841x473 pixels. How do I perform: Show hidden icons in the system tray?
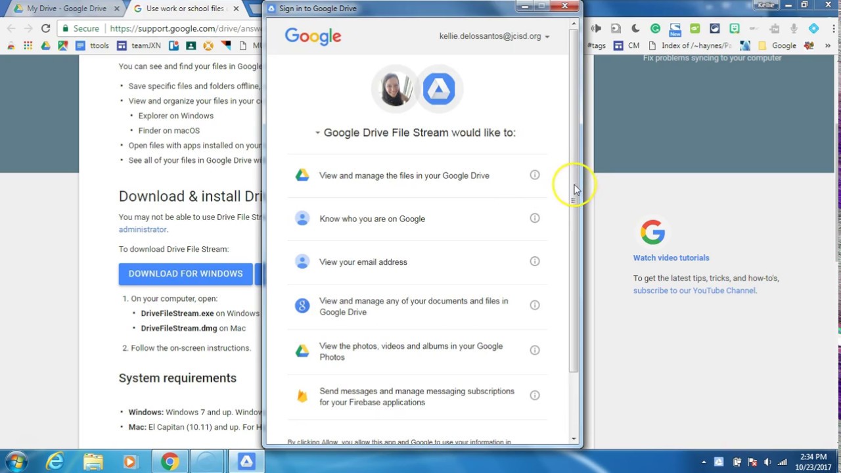click(704, 462)
